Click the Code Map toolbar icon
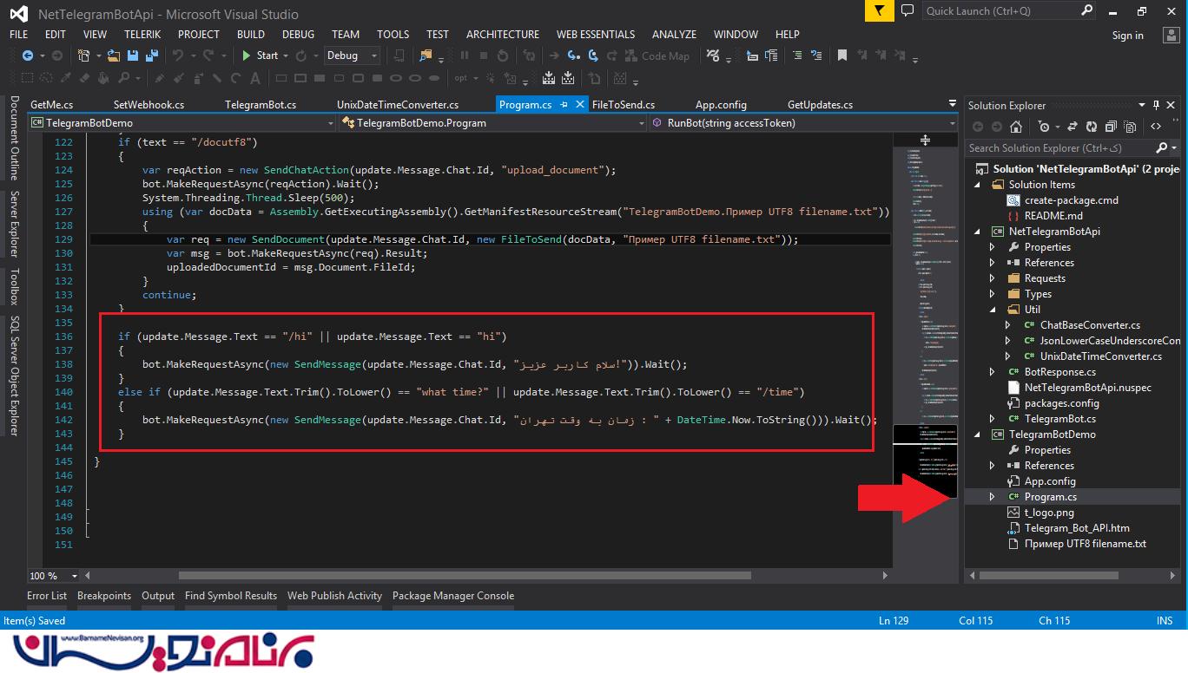This screenshot has width=1188, height=673. click(656, 56)
